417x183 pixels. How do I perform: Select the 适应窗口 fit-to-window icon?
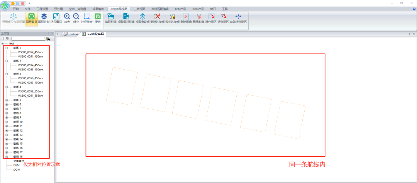coord(56,18)
